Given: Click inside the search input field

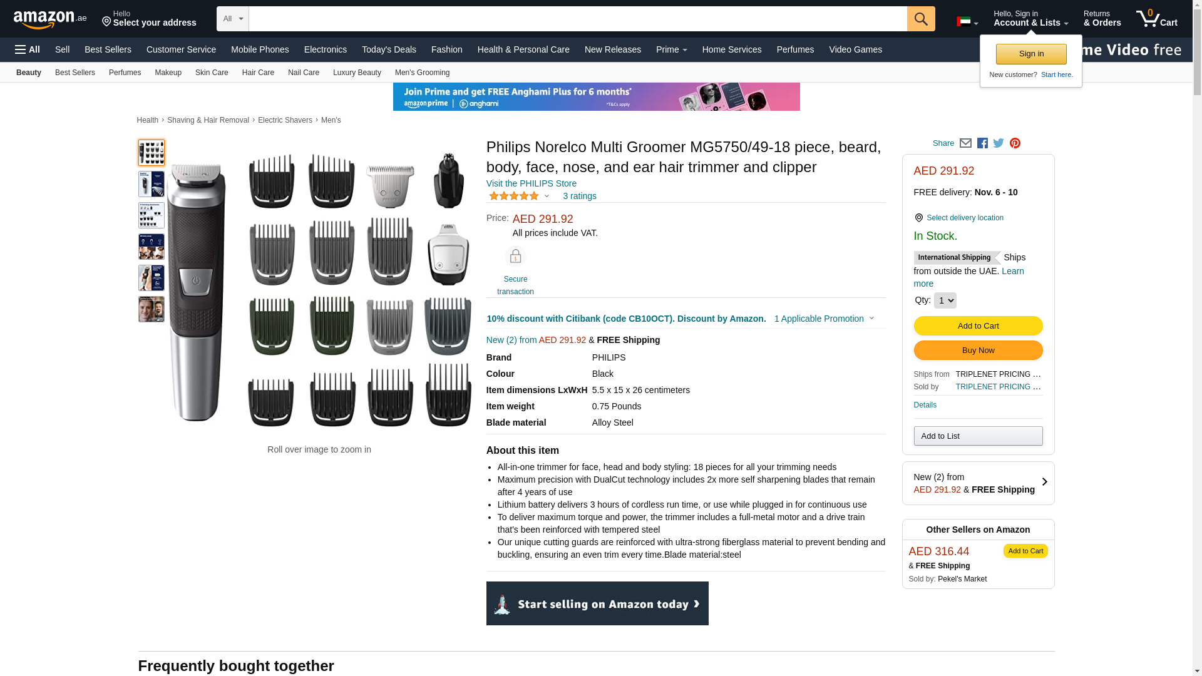Looking at the screenshot, I should pos(577,19).
